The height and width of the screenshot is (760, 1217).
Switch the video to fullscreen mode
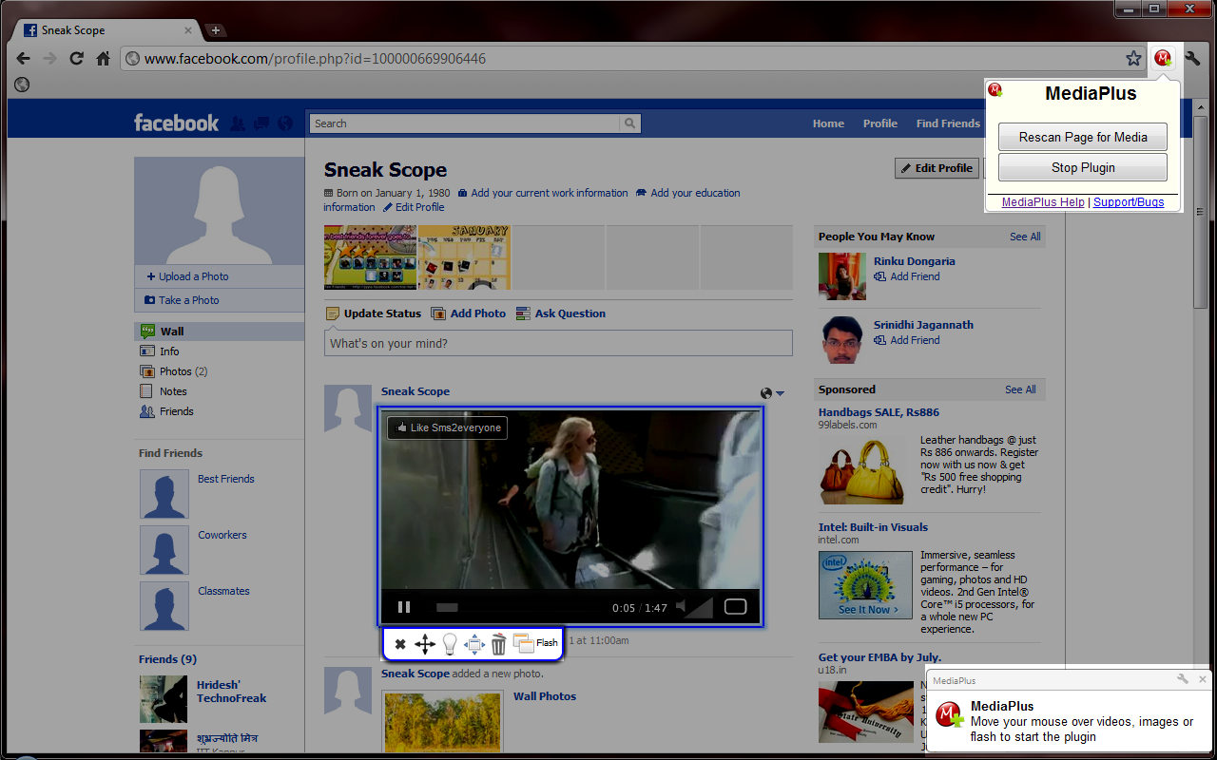[736, 607]
